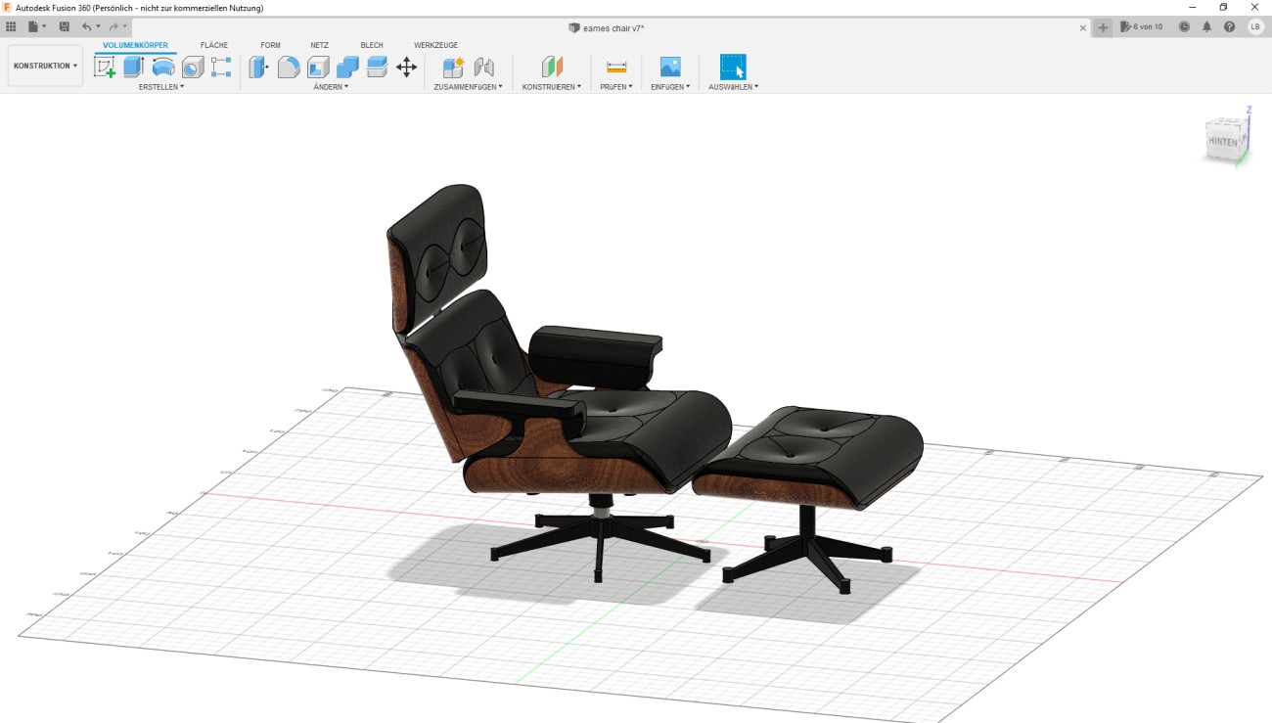Image resolution: width=1272 pixels, height=723 pixels.
Task: Switch to the BLECH tab
Action: 372,45
